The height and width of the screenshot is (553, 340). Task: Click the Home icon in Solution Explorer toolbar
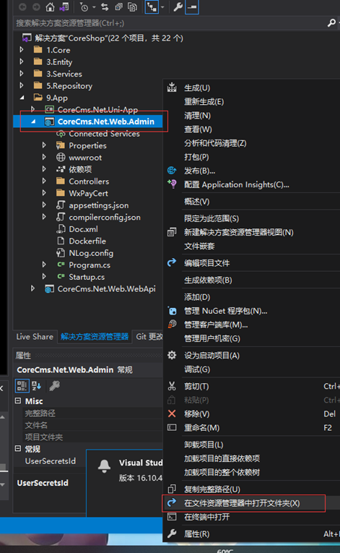(x=51, y=7)
